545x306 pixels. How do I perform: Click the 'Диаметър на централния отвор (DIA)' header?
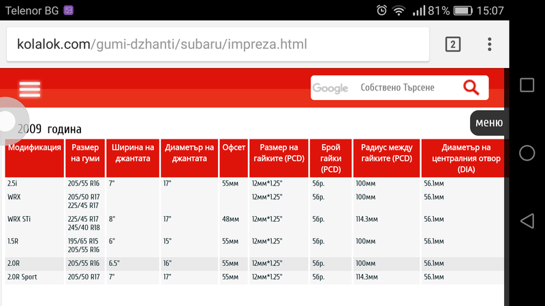[x=466, y=158]
